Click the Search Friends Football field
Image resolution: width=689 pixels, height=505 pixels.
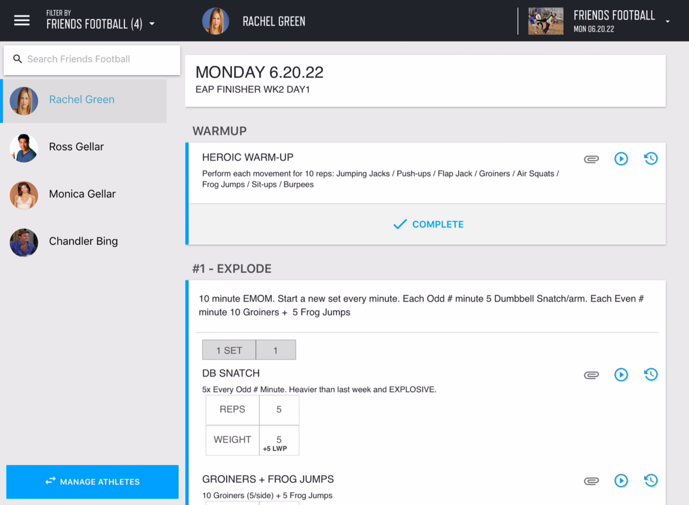click(92, 59)
